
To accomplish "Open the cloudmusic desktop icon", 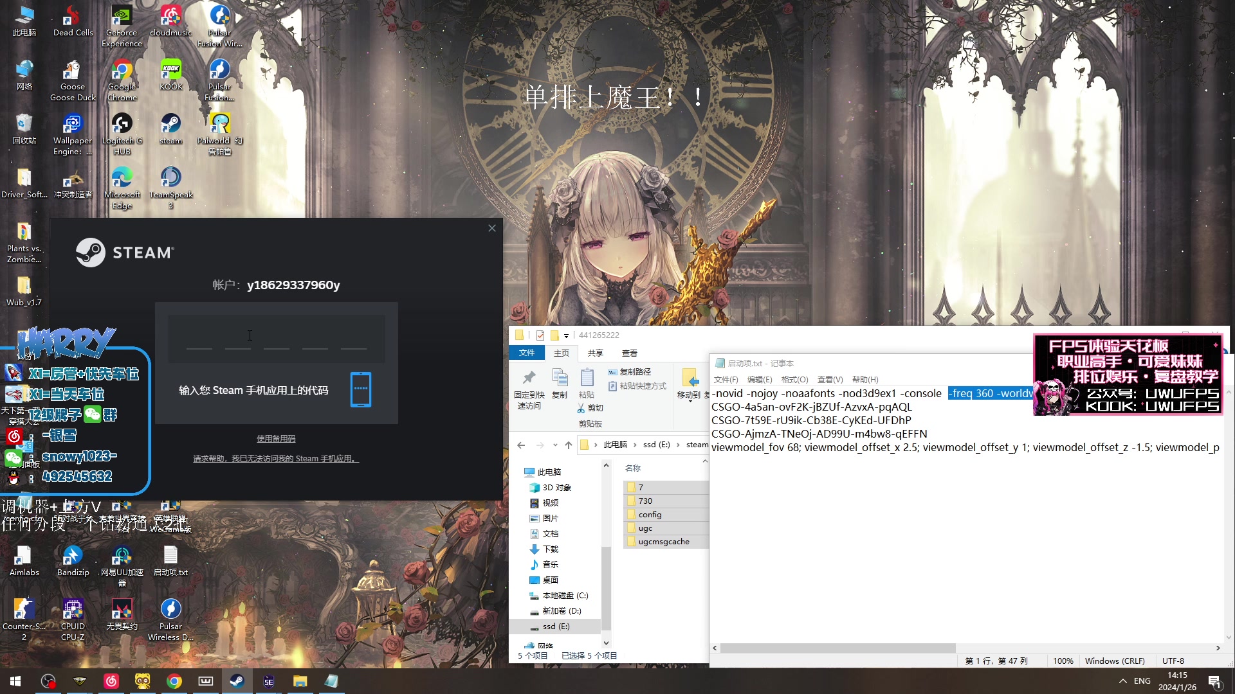I will pos(170,21).
